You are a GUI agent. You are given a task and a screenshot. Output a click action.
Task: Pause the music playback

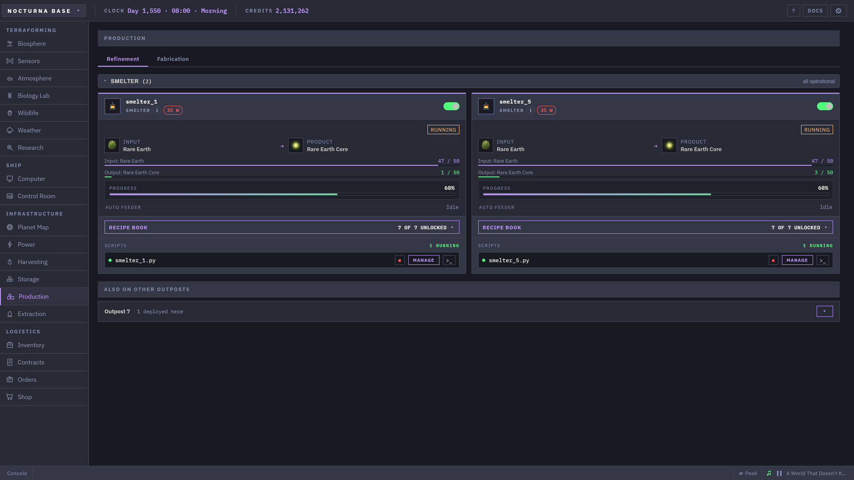[779, 473]
